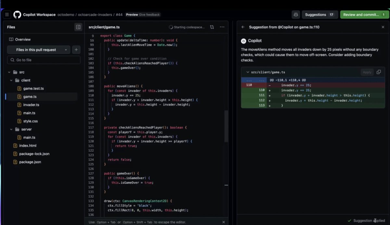Click the package.json file icon
Image resolution: width=390 pixels, height=225 pixels.
[15, 162]
